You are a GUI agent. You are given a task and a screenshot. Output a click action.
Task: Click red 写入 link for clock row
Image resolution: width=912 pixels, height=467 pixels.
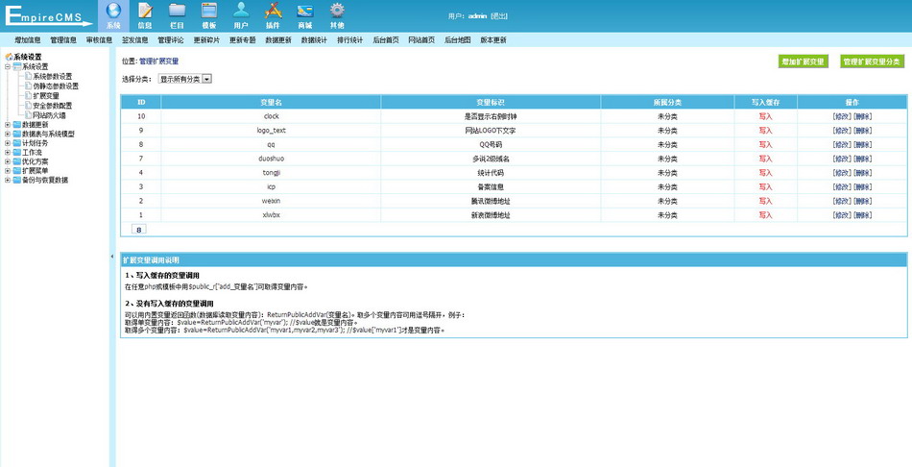point(765,115)
